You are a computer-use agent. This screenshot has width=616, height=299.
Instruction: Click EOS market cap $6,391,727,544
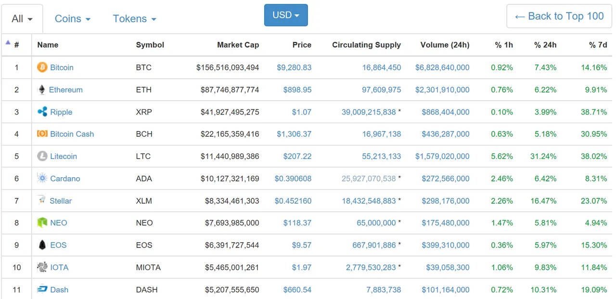tap(232, 245)
